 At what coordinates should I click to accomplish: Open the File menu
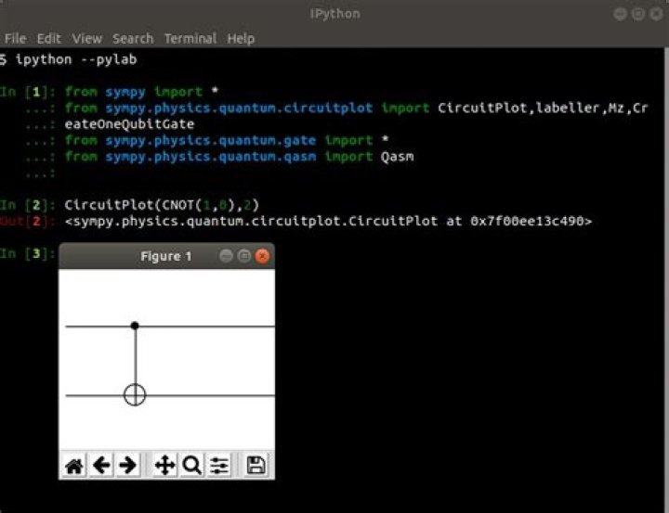pos(16,39)
